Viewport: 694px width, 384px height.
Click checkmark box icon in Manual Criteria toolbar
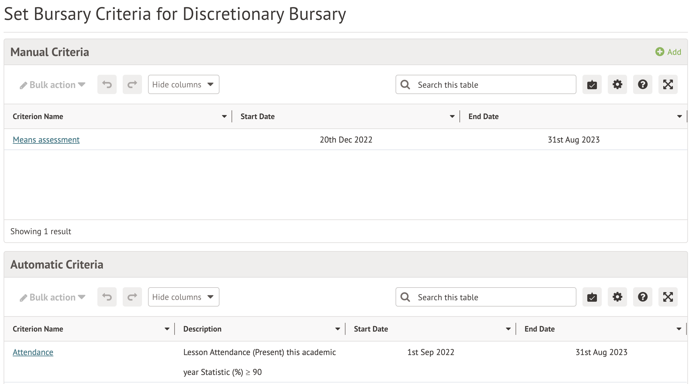pyautogui.click(x=592, y=85)
